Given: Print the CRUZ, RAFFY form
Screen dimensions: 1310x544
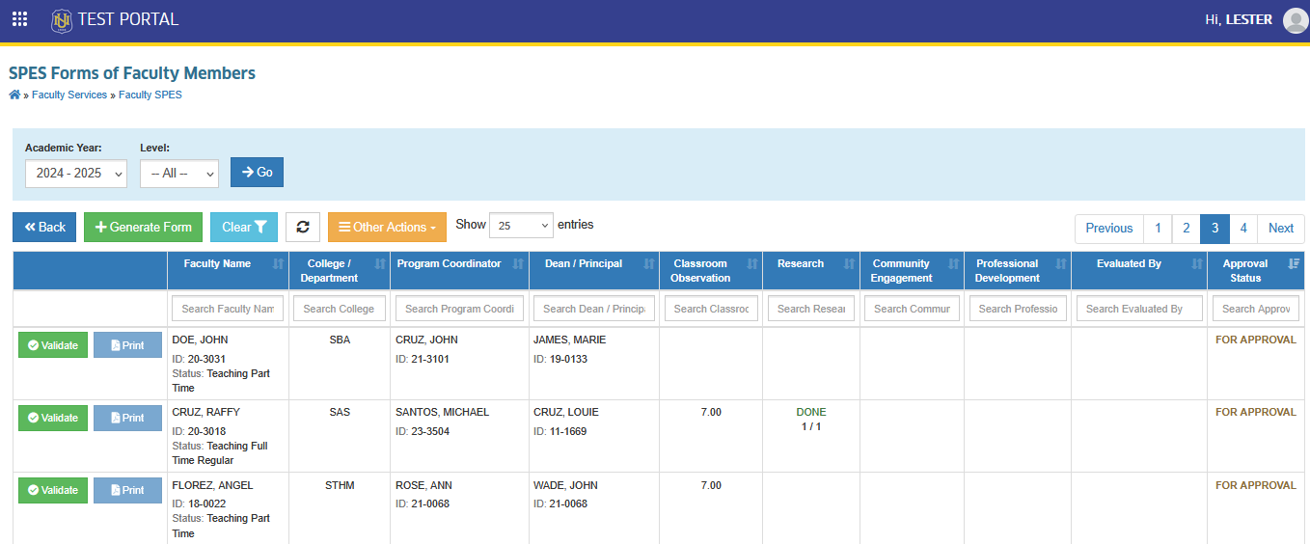Looking at the screenshot, I should [127, 418].
